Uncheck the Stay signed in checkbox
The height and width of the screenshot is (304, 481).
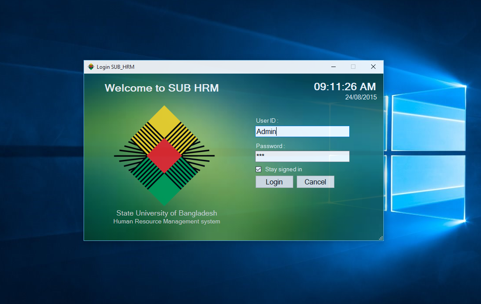click(258, 169)
